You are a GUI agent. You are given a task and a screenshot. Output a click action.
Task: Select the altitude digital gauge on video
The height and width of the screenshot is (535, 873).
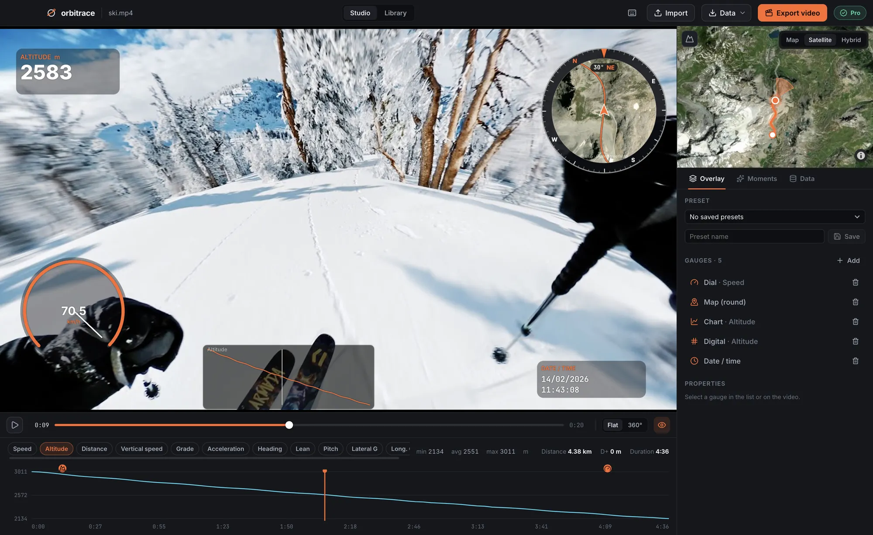(68, 72)
